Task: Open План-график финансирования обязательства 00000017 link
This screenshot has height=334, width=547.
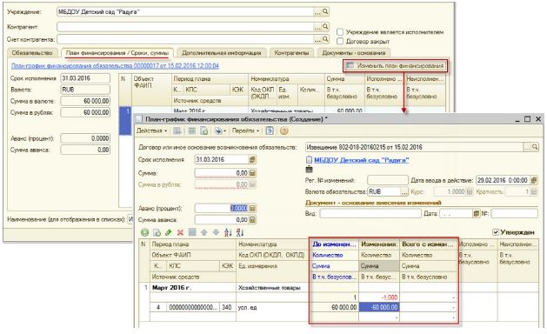Action: click(x=115, y=65)
